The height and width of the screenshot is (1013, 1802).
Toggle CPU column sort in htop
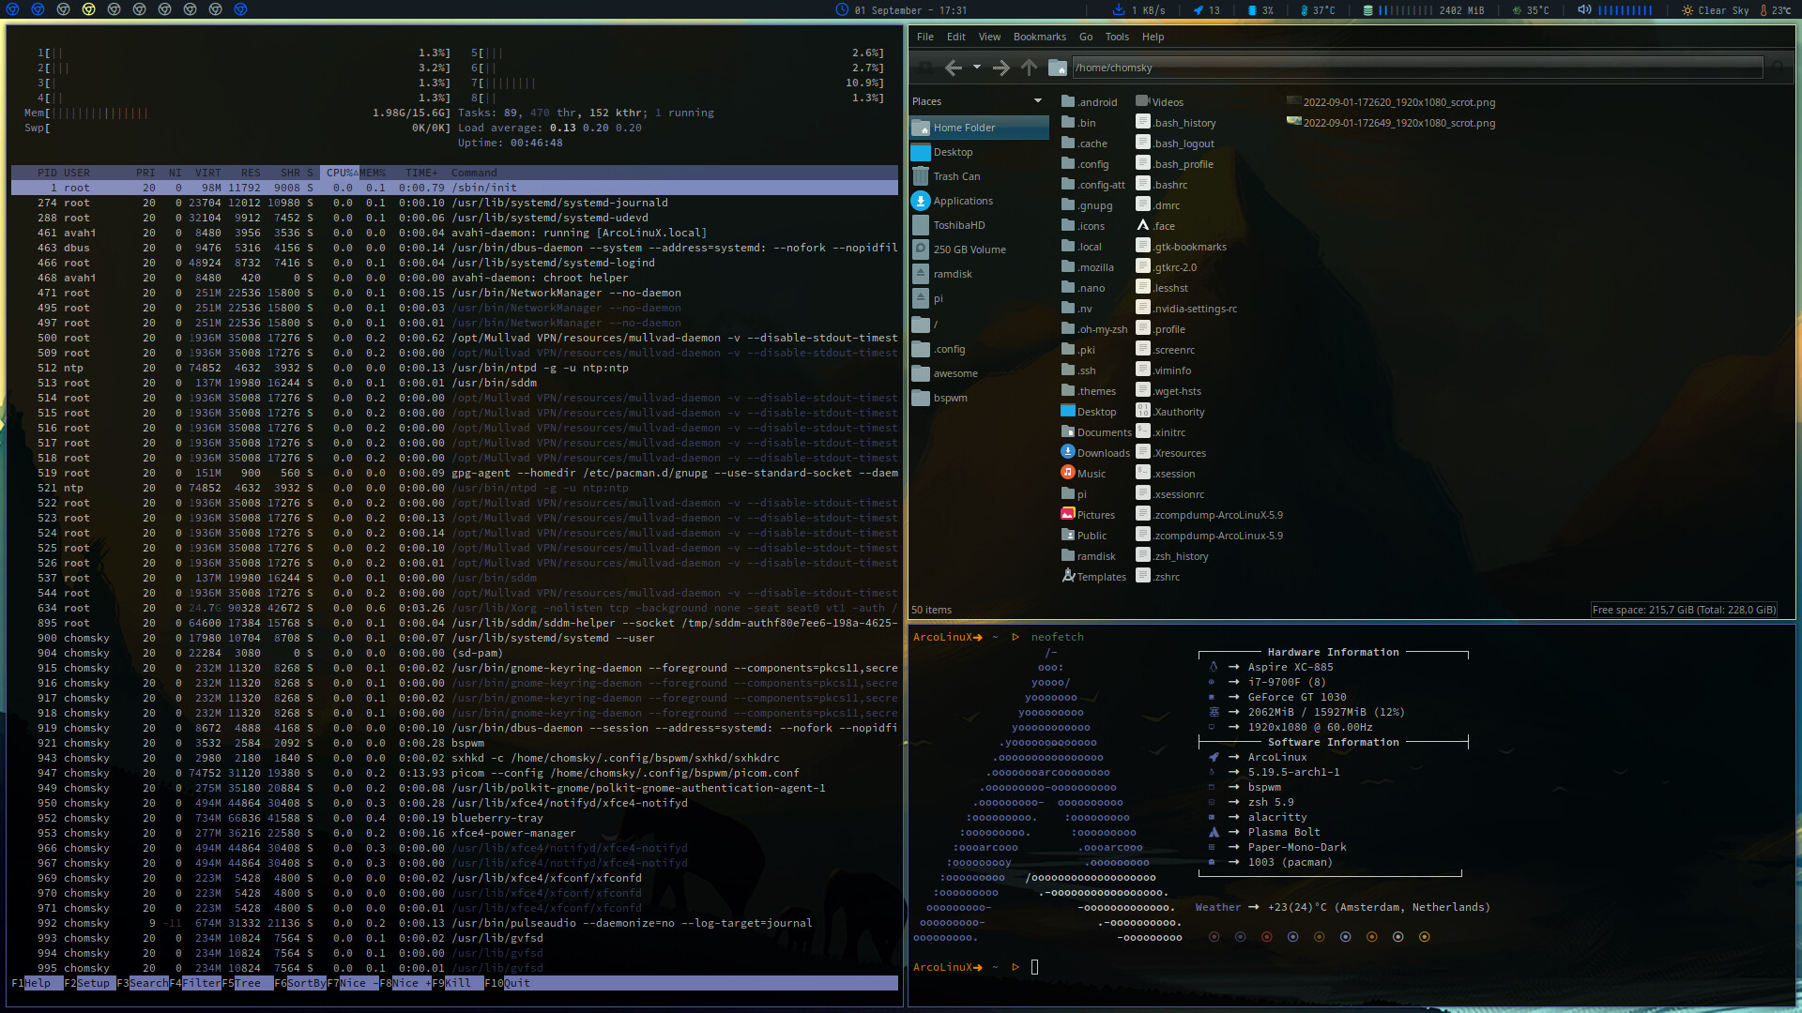click(x=337, y=172)
